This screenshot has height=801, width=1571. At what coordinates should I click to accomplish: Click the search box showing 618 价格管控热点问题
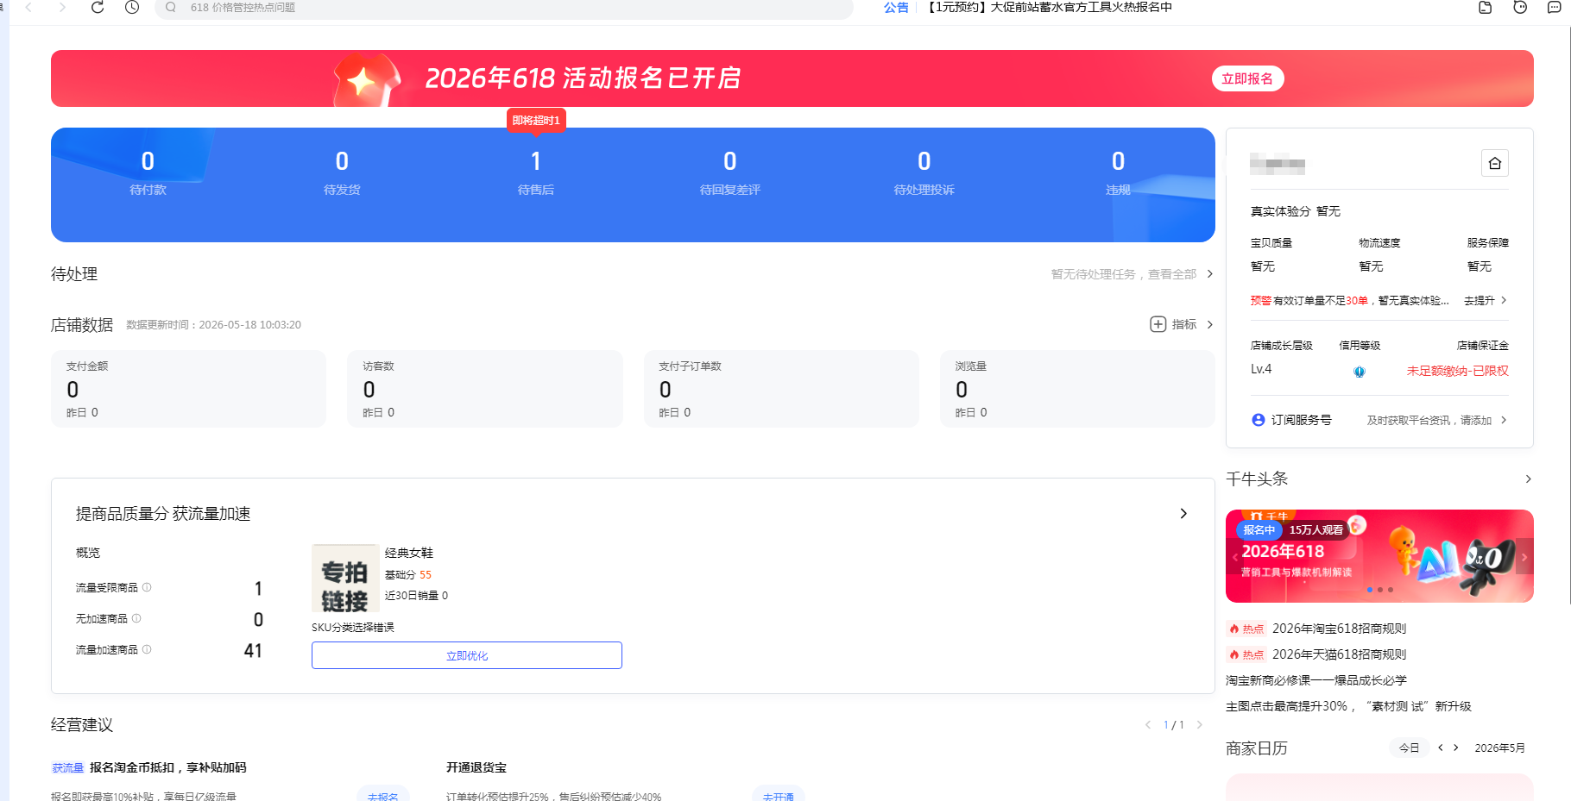coord(504,8)
